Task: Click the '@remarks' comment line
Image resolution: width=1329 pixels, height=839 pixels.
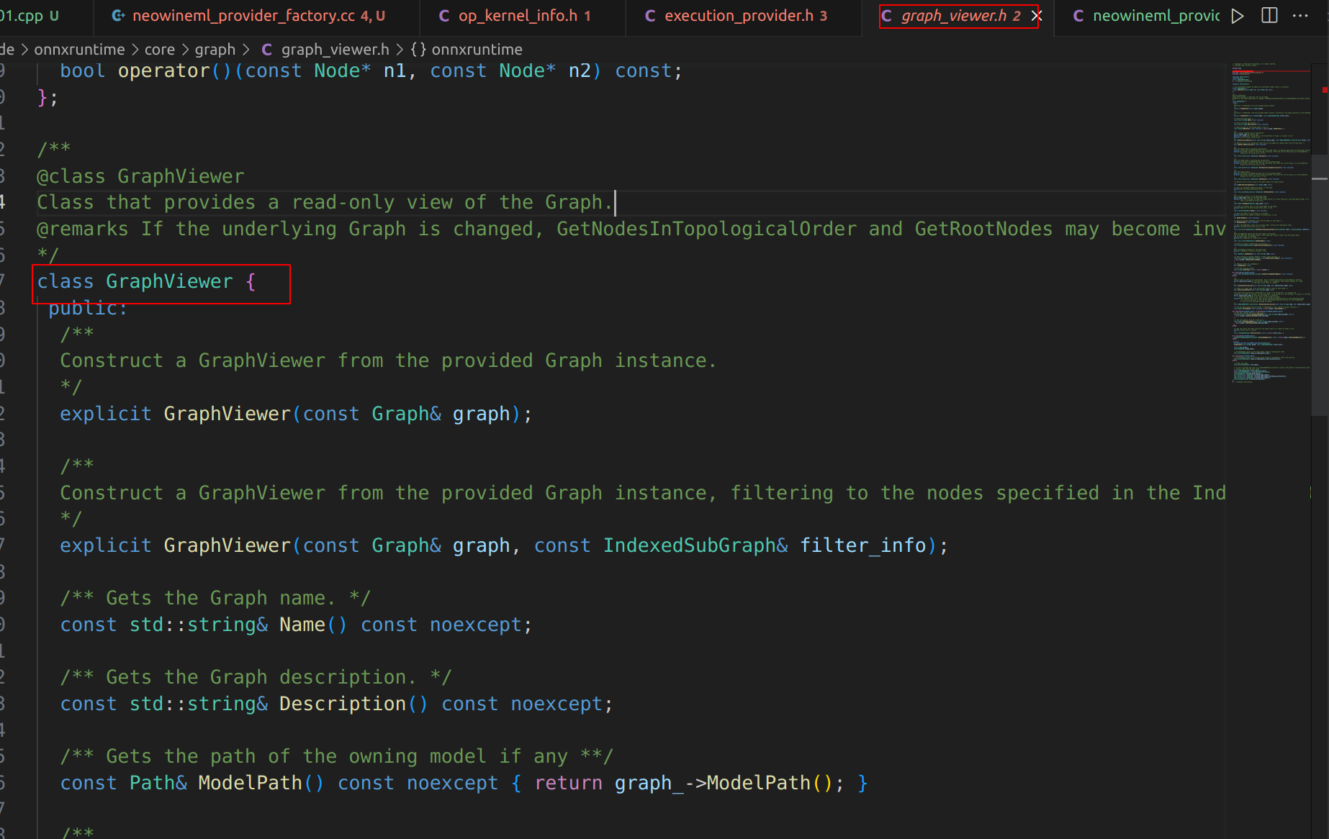Action: point(631,230)
